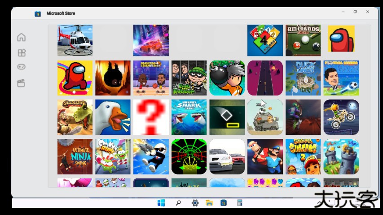
Task: Launch Calculator from the taskbar
Action: [x=240, y=203]
